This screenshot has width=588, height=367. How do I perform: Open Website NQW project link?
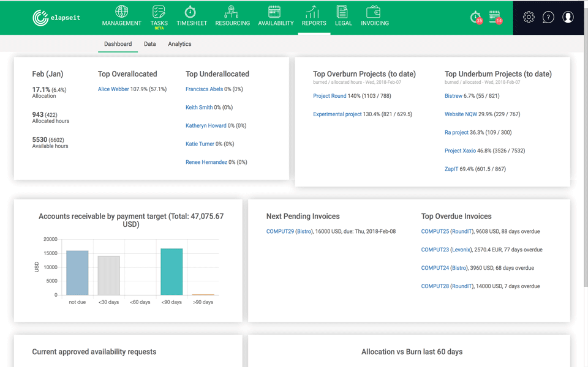(461, 114)
